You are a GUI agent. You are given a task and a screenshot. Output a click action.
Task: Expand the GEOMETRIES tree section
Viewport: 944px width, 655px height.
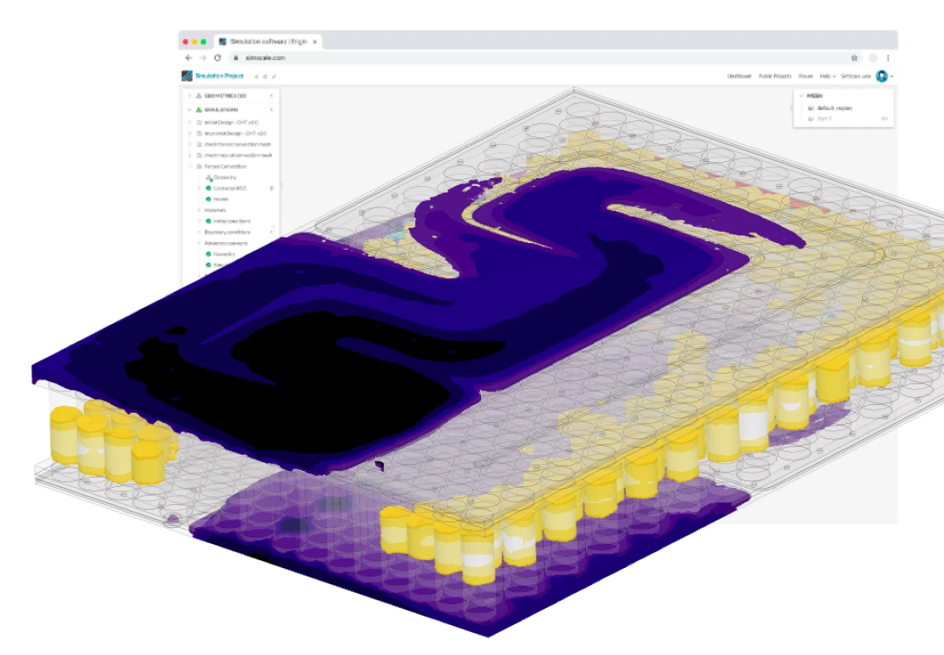point(189,96)
